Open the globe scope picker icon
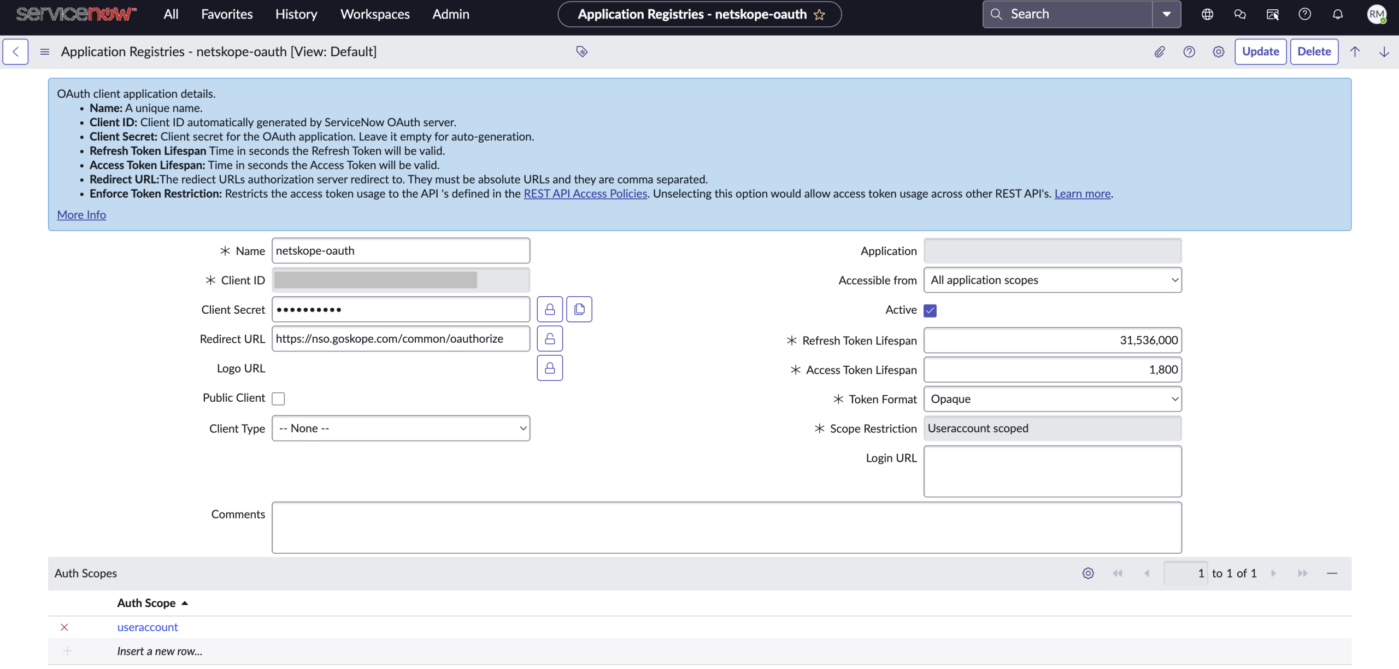 pyautogui.click(x=1208, y=14)
